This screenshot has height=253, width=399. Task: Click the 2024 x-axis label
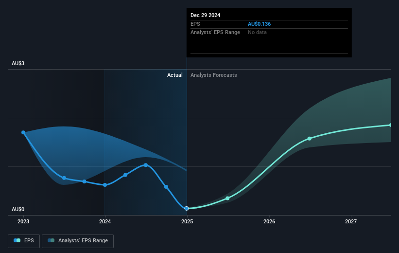pos(105,222)
